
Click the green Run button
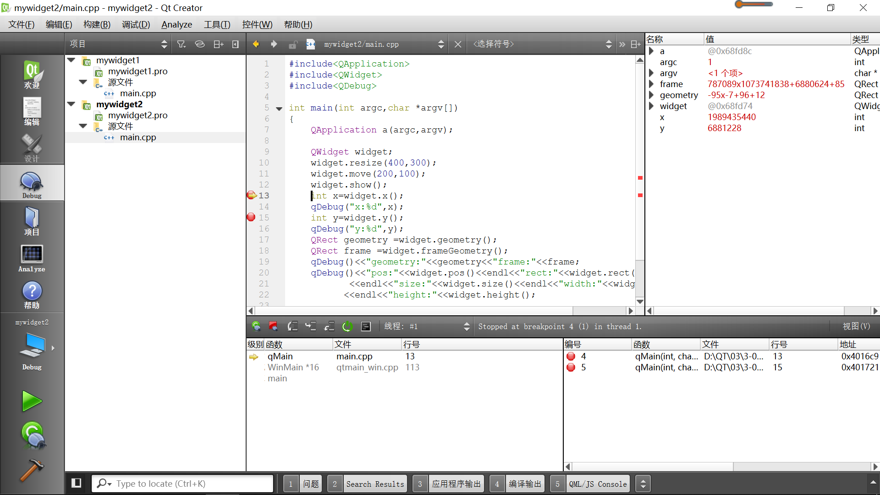tap(32, 401)
